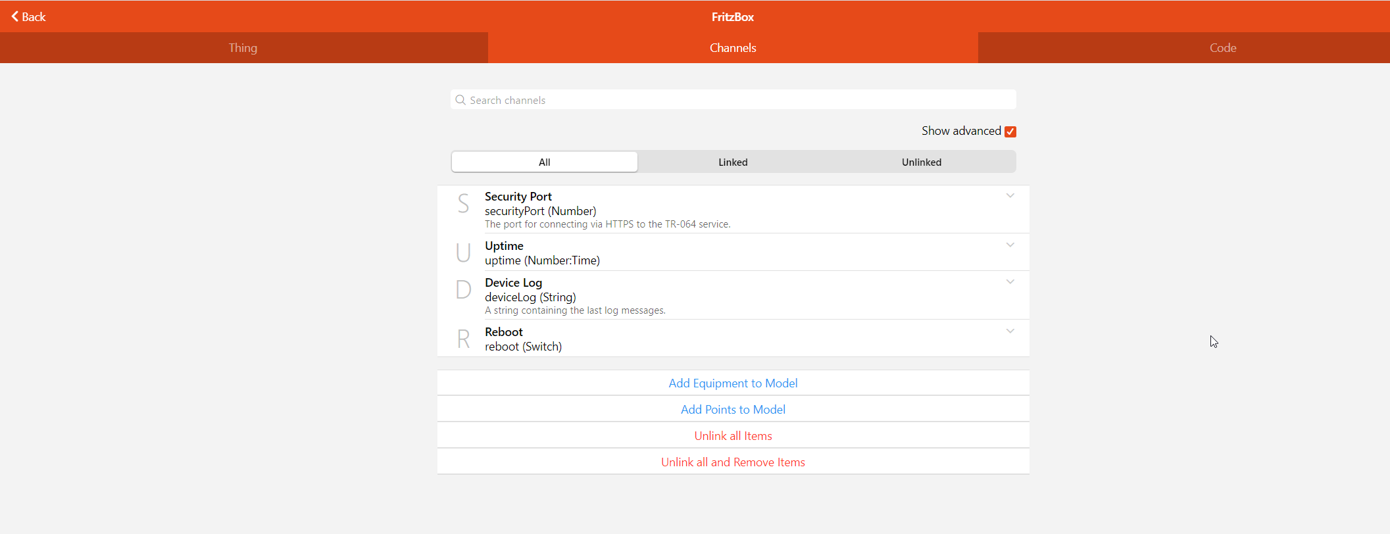The width and height of the screenshot is (1390, 534).
Task: Click the Device Log letter D icon
Action: click(463, 289)
